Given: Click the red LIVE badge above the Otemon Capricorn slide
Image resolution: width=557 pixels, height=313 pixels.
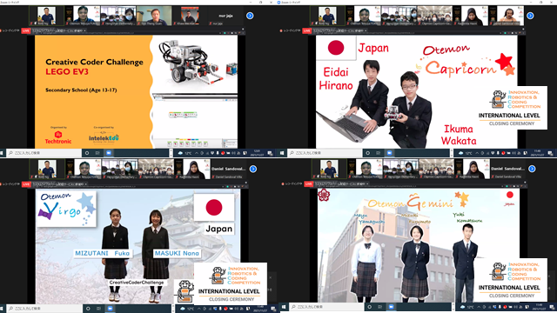Looking at the screenshot, I should coord(307,31).
